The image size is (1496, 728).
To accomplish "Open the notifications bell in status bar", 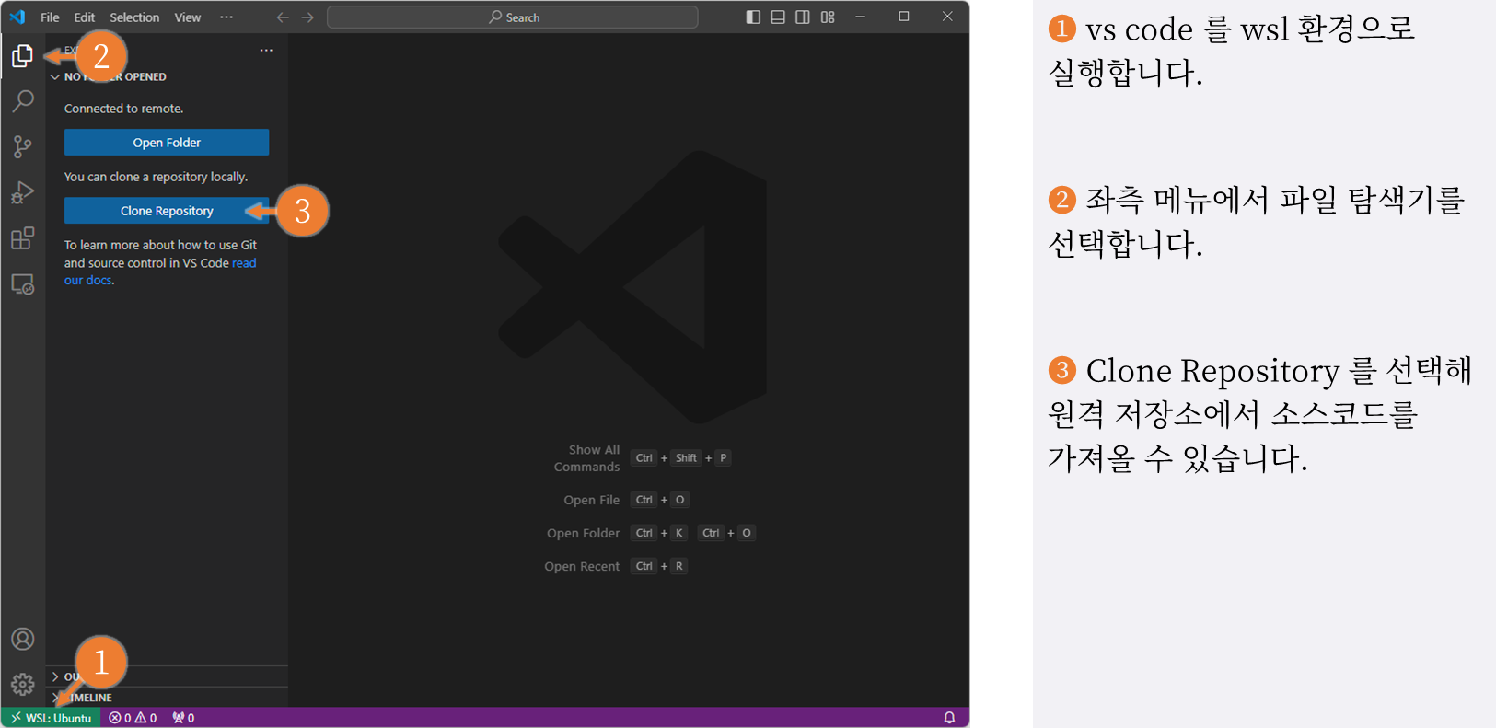I will (949, 718).
